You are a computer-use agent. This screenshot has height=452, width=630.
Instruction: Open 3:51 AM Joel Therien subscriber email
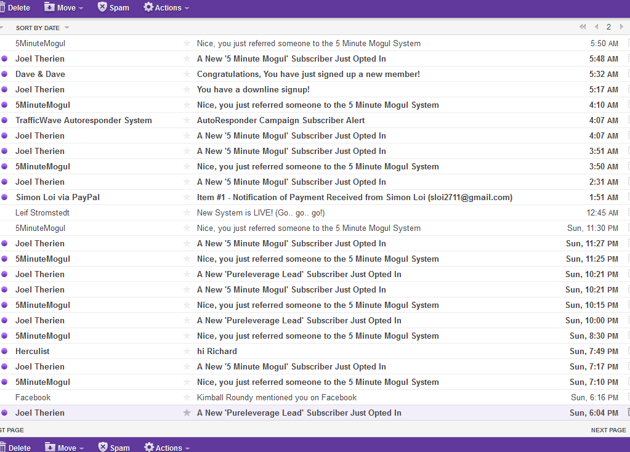pos(291,151)
